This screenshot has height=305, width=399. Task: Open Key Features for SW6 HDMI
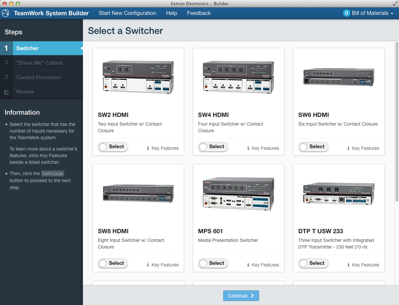[x=363, y=148]
